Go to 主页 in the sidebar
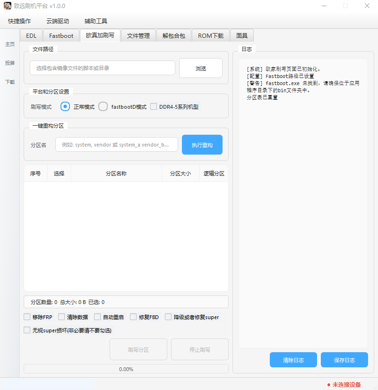This screenshot has width=378, height=390. [10, 44]
